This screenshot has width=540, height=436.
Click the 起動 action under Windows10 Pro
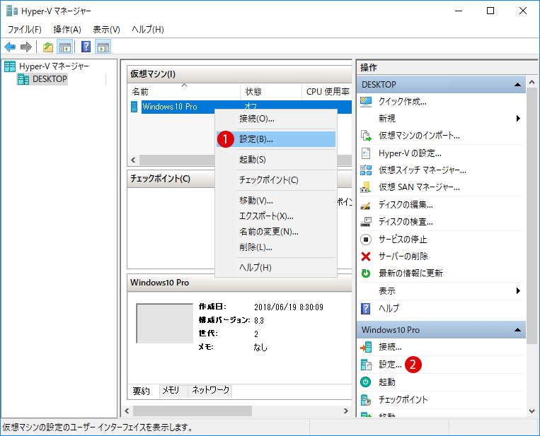tap(386, 382)
